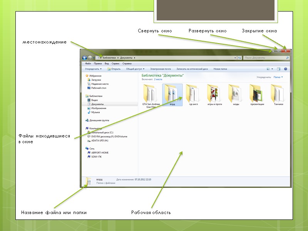Viewport: 308px width, 231px height.
Task: Select Сеть in navigation pane
Action: point(90,149)
